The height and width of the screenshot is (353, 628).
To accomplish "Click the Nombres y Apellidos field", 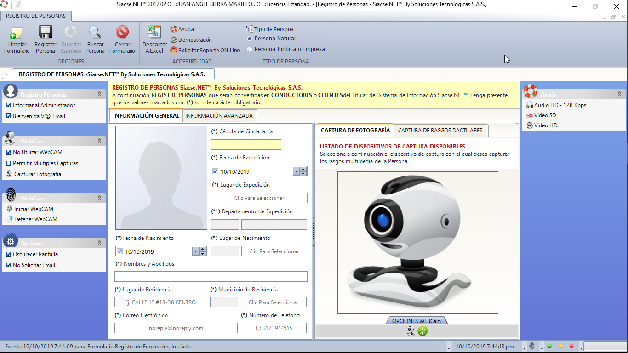I will click(x=211, y=277).
